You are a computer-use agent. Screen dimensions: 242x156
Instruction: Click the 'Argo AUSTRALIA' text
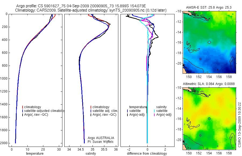pyautogui.click(x=101, y=138)
